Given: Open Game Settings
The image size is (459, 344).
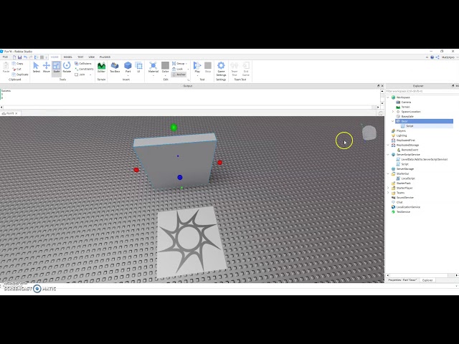Looking at the screenshot, I should pos(221,69).
